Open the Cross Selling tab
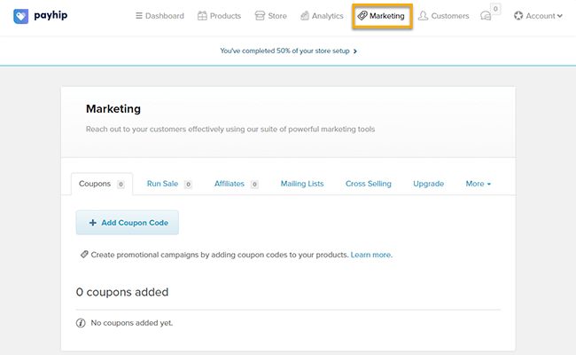 coord(368,184)
